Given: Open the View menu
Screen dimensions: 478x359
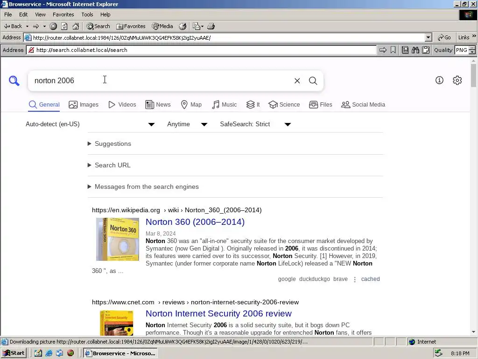Looking at the screenshot, I should pyautogui.click(x=40, y=14).
